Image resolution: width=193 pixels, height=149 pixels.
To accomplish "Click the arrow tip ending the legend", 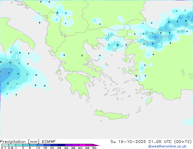I will [99, 145].
